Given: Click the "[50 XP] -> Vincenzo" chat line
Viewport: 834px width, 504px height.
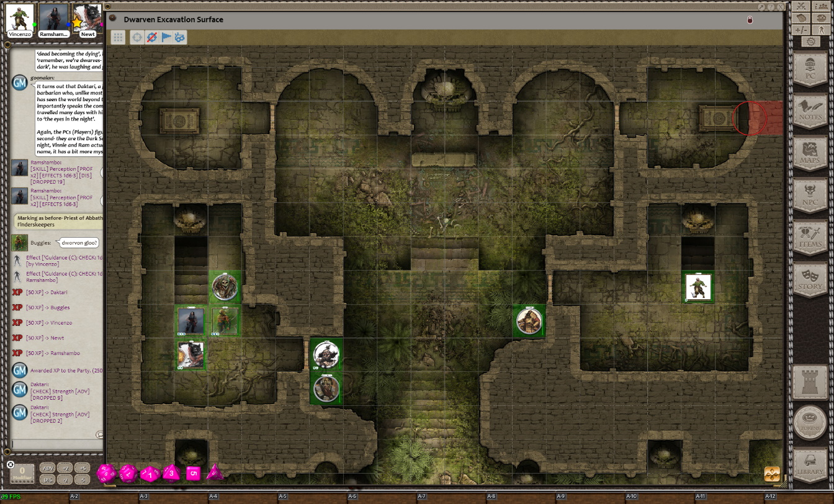Looking at the screenshot, I should point(49,323).
